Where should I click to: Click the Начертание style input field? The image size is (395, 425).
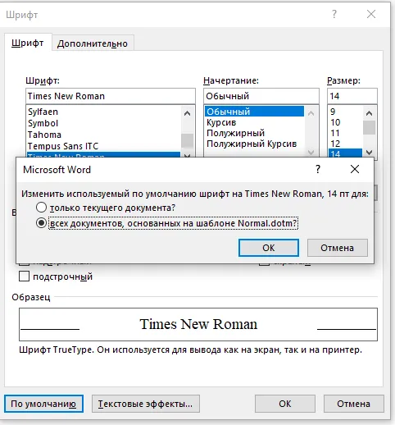[x=261, y=96]
